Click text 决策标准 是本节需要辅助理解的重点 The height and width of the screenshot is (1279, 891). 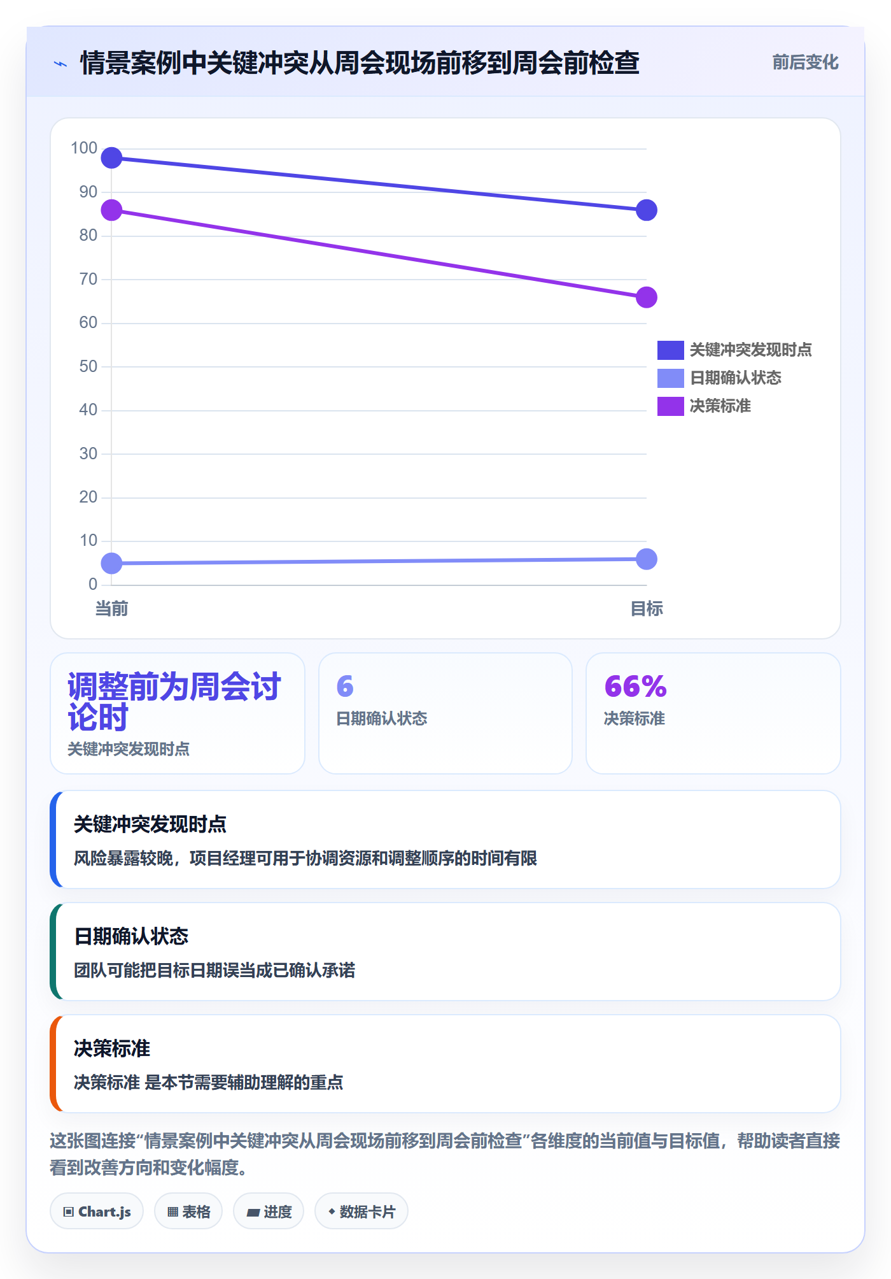[208, 1083]
